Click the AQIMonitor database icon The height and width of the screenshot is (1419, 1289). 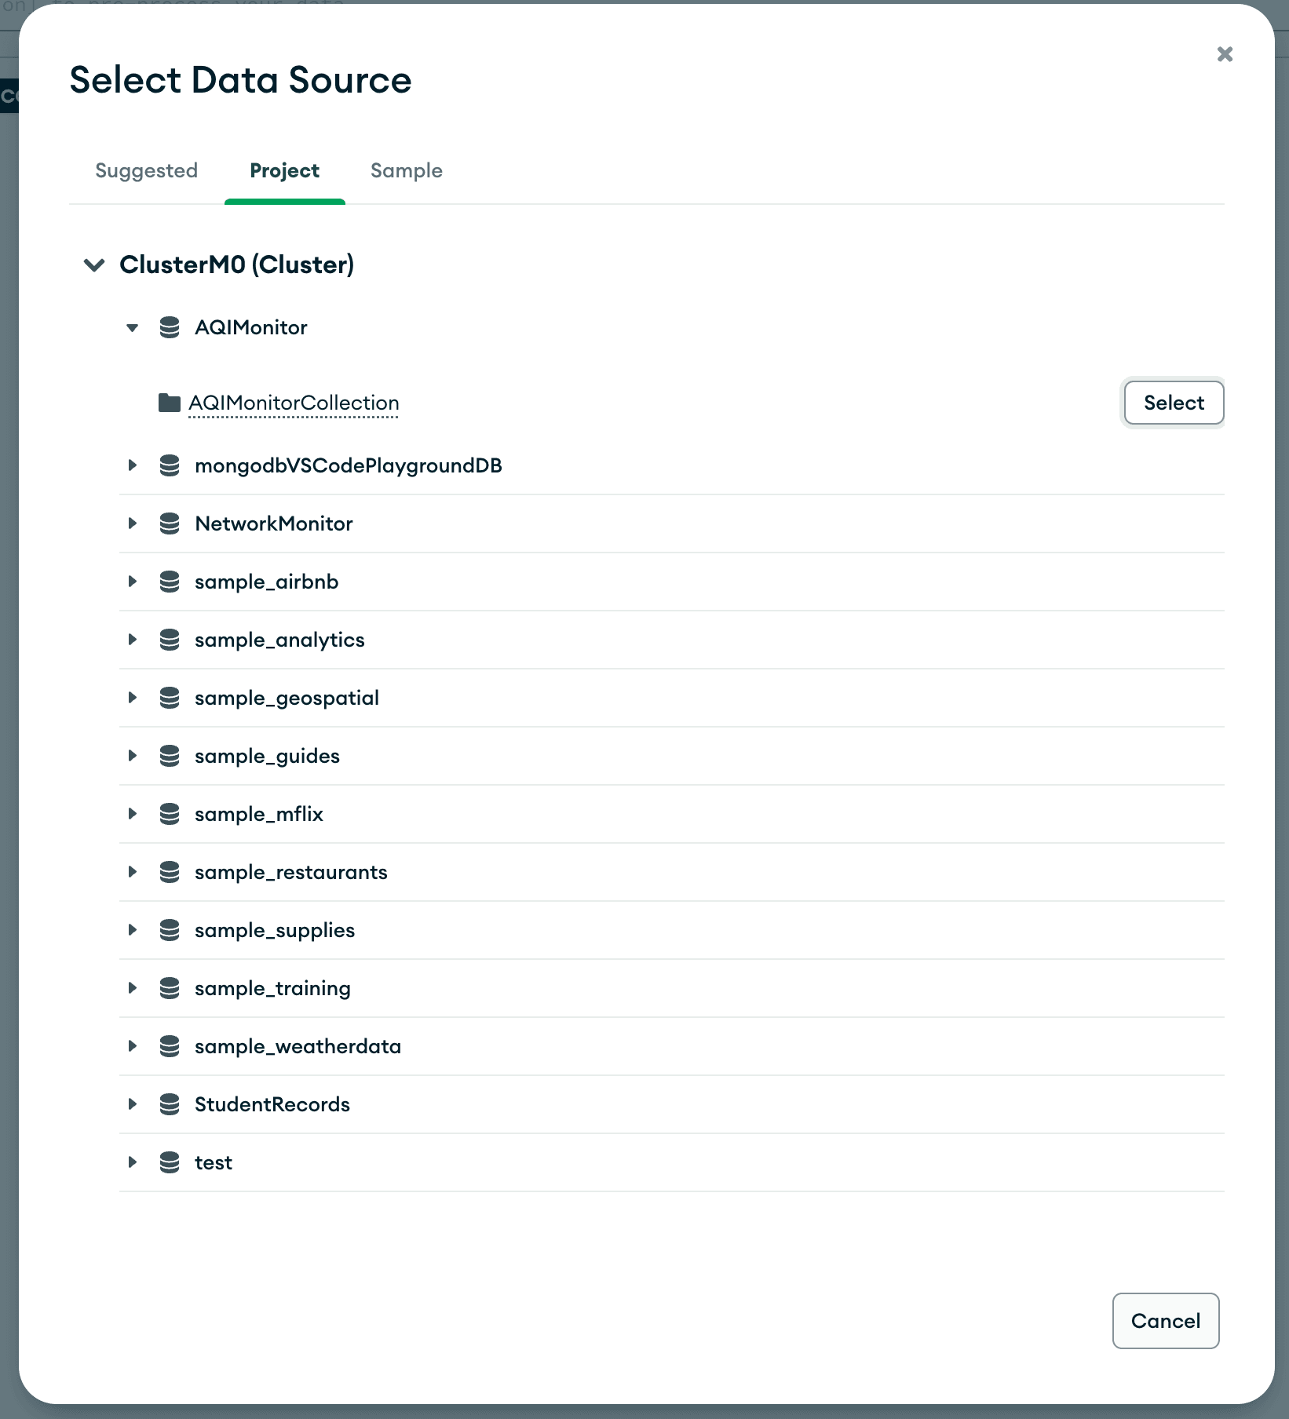[x=170, y=327]
